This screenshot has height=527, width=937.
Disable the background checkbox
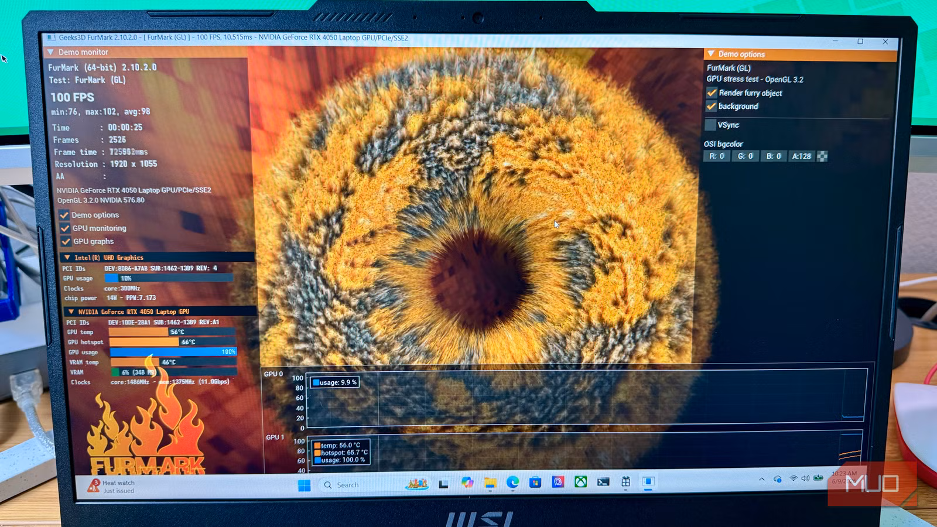[x=711, y=106]
